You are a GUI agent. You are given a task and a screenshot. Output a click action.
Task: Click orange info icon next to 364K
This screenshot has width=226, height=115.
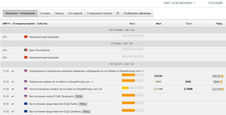pos(221,82)
